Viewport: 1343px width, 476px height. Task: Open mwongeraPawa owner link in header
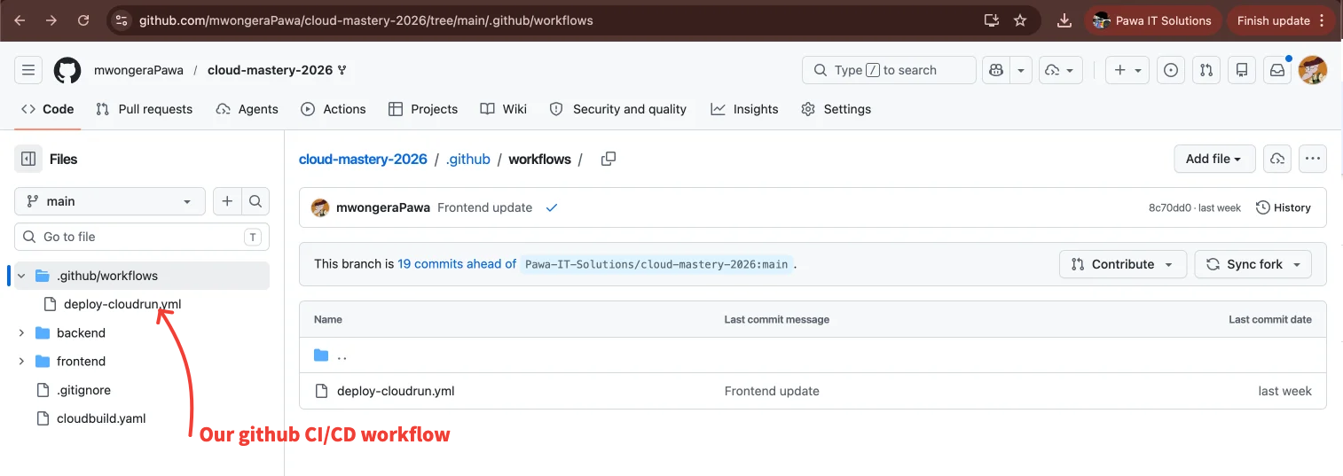138,70
